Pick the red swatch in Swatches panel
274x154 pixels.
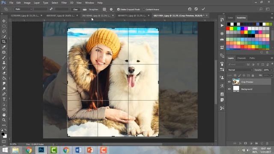pos(228,29)
